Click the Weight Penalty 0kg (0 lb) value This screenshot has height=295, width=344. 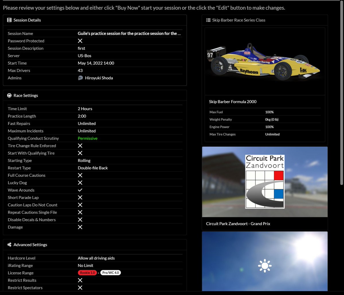point(272,120)
